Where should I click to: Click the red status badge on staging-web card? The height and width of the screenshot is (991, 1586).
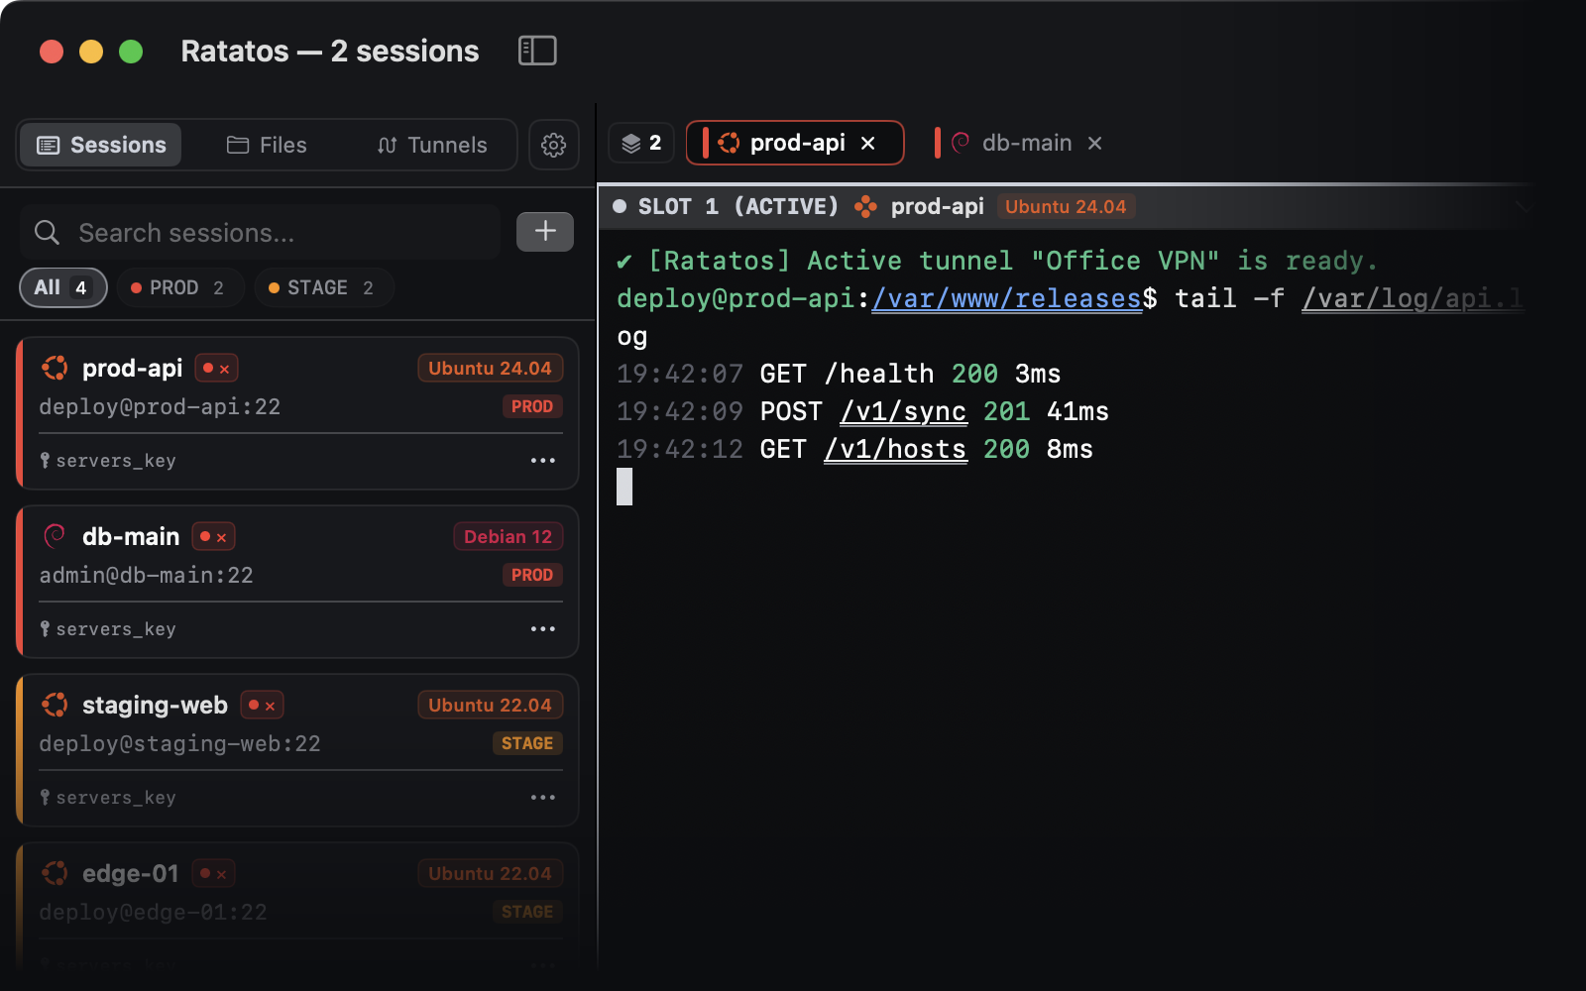(x=262, y=706)
